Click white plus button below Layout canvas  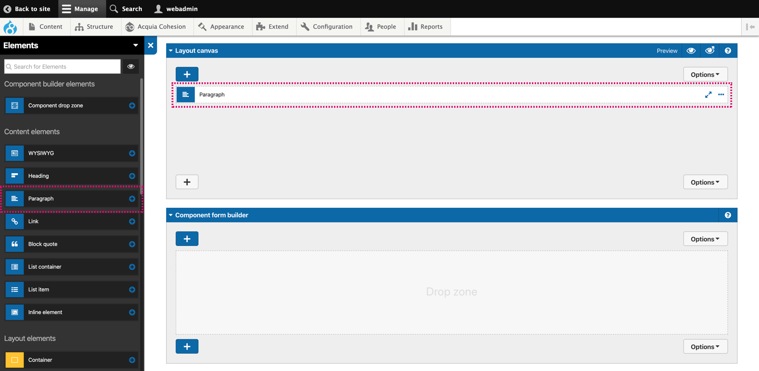[x=187, y=182]
